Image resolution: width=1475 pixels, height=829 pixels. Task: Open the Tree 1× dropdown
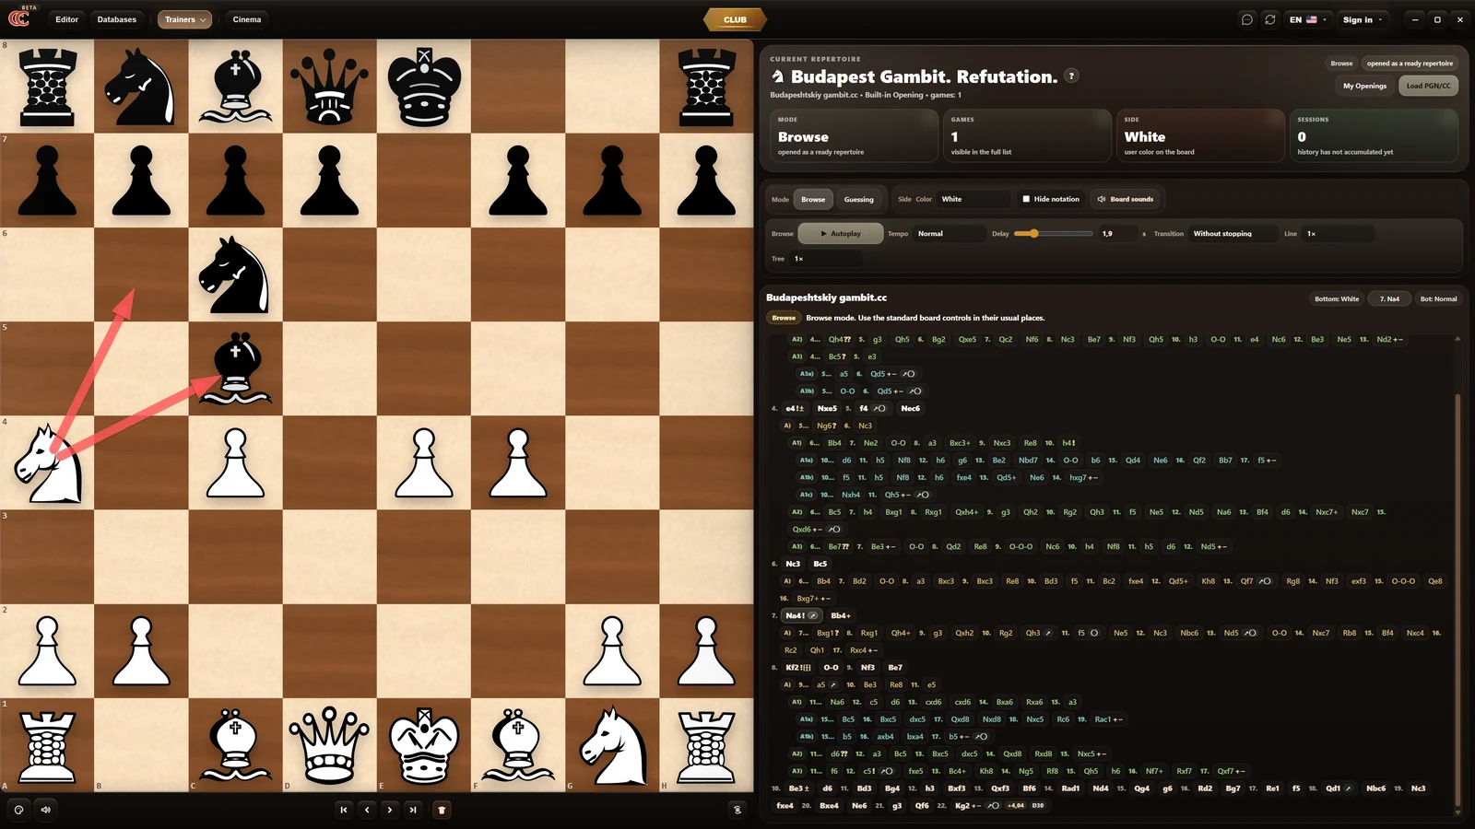825,259
